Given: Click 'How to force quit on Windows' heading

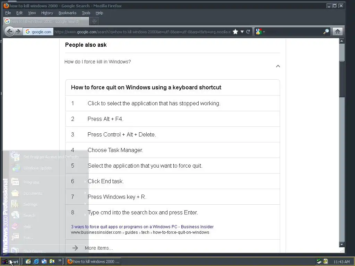Looking at the screenshot, I should point(146,88).
